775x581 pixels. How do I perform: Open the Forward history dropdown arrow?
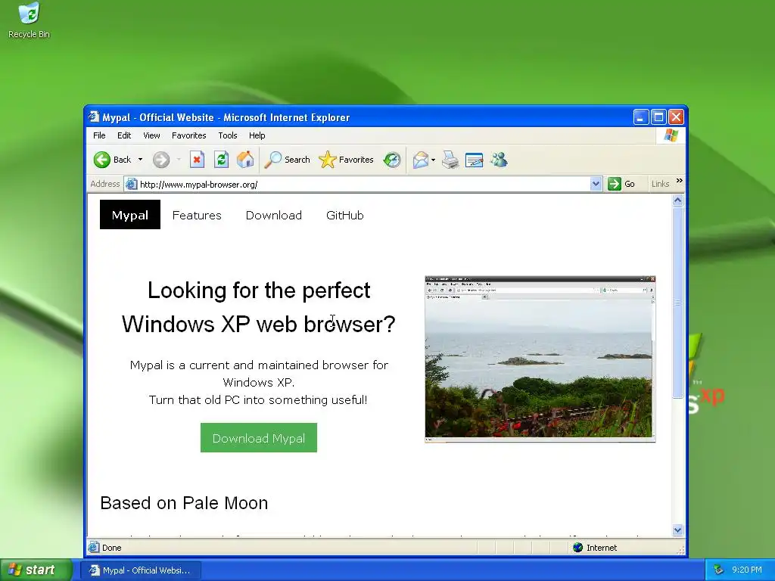tap(179, 160)
